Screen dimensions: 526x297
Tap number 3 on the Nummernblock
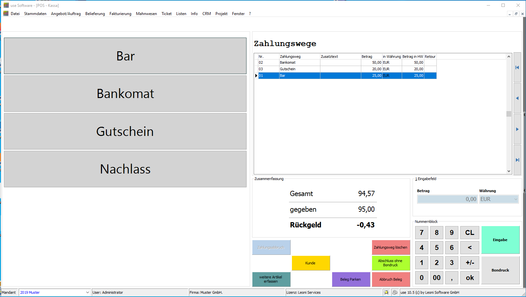[x=452, y=263]
